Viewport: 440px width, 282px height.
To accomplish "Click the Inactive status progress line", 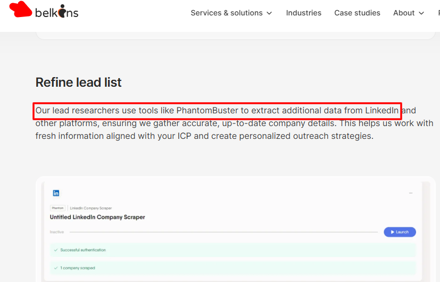I will click(223, 232).
